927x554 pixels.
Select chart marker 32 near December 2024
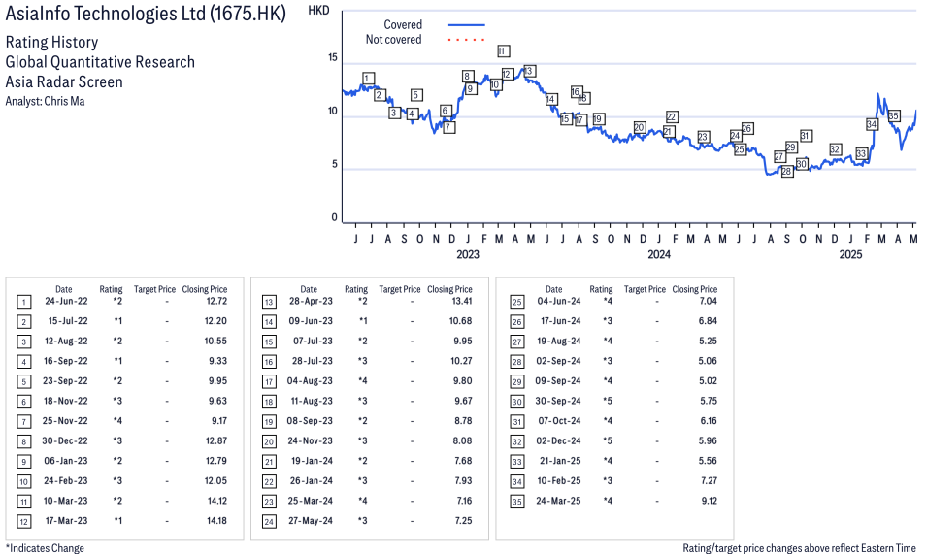[x=835, y=149]
